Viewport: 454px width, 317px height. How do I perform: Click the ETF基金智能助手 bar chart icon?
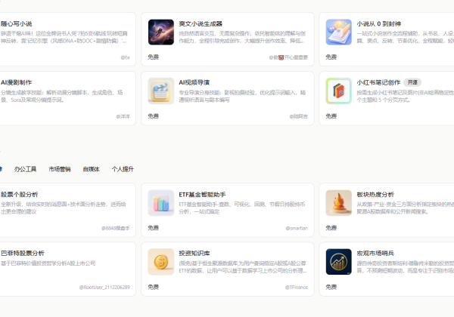click(161, 203)
